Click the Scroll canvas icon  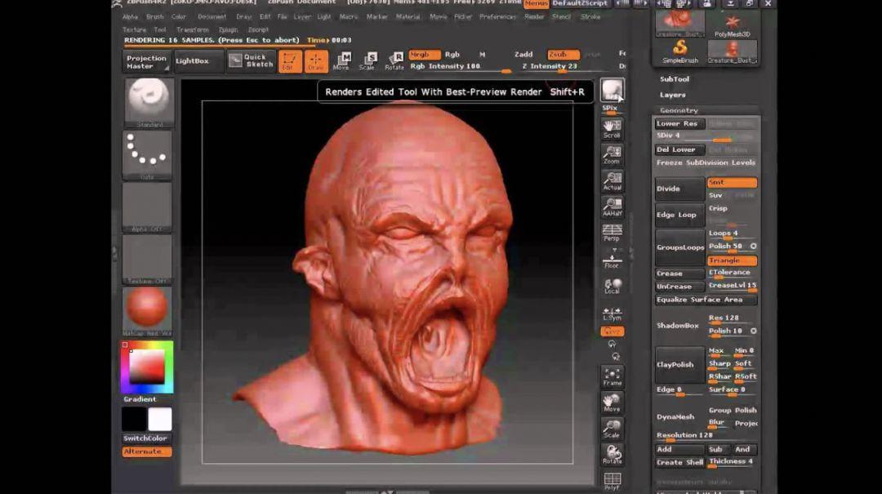[612, 128]
